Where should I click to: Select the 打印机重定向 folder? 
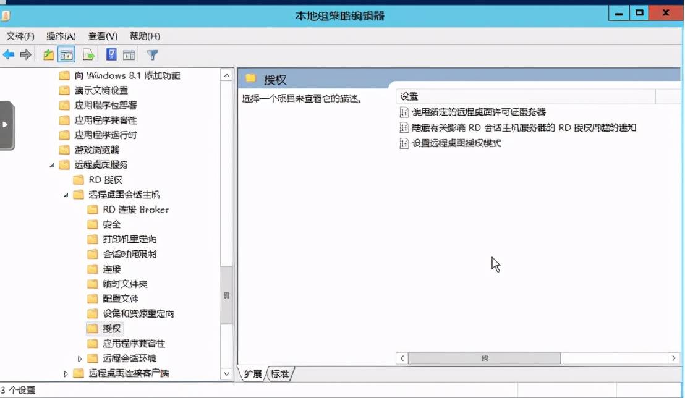[x=121, y=239]
